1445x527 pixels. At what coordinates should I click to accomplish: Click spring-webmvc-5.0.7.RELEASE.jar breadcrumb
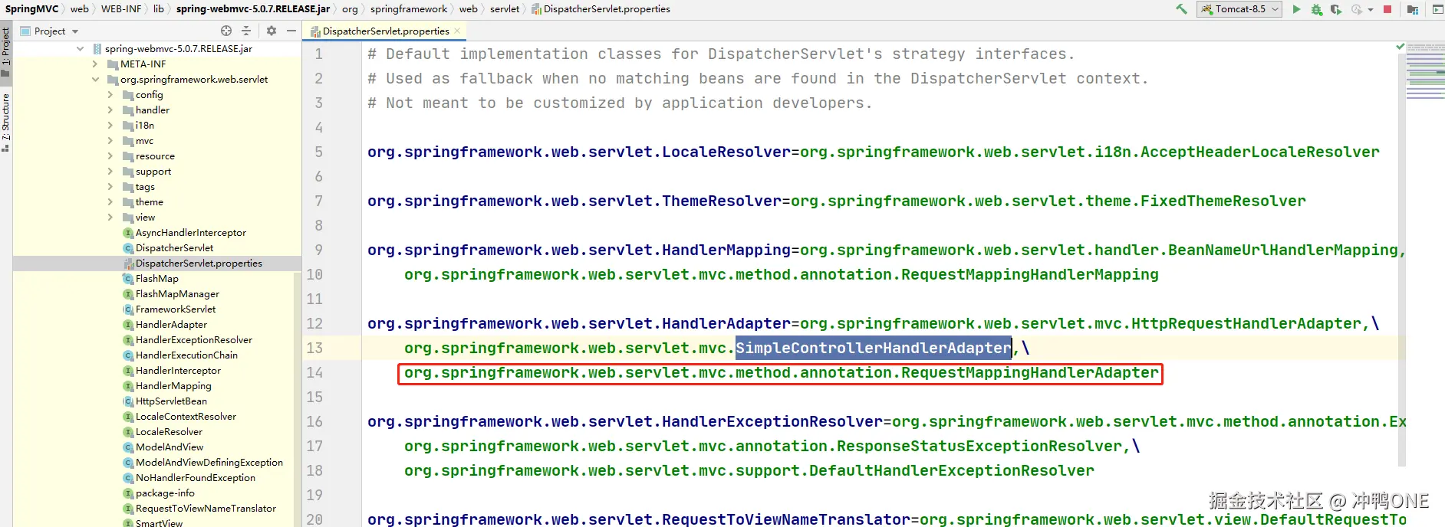(253, 9)
